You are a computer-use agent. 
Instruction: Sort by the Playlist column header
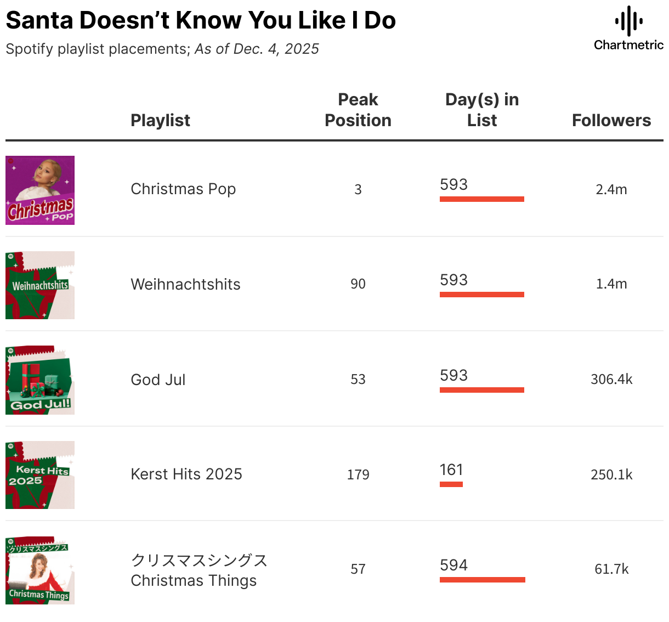click(x=160, y=120)
